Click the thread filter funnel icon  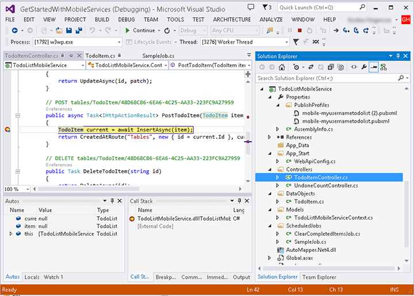tap(296, 42)
